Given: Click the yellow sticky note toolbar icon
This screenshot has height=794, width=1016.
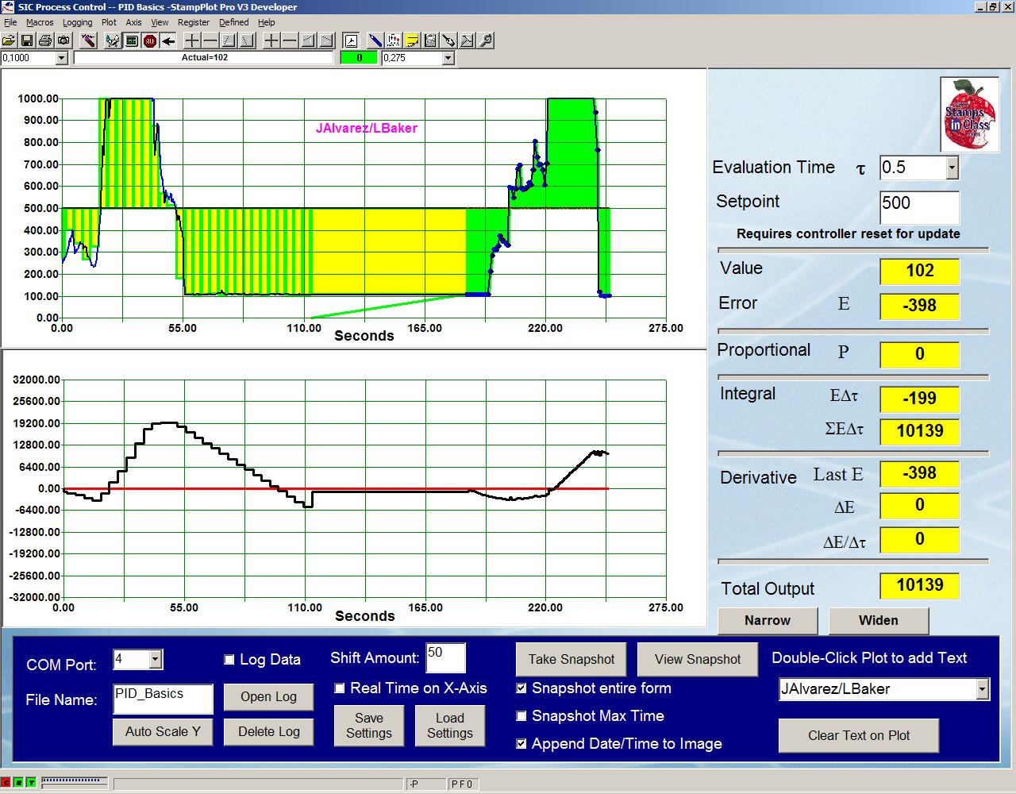Looking at the screenshot, I should [x=412, y=40].
